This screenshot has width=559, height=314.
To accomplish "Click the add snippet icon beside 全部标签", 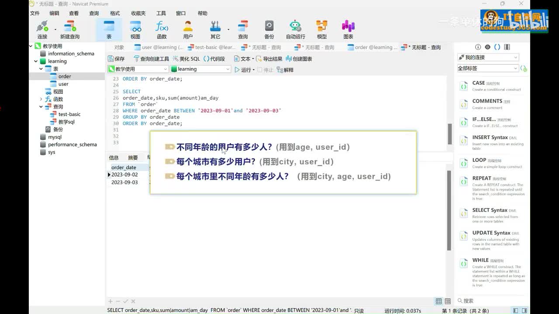I will coord(524,68).
